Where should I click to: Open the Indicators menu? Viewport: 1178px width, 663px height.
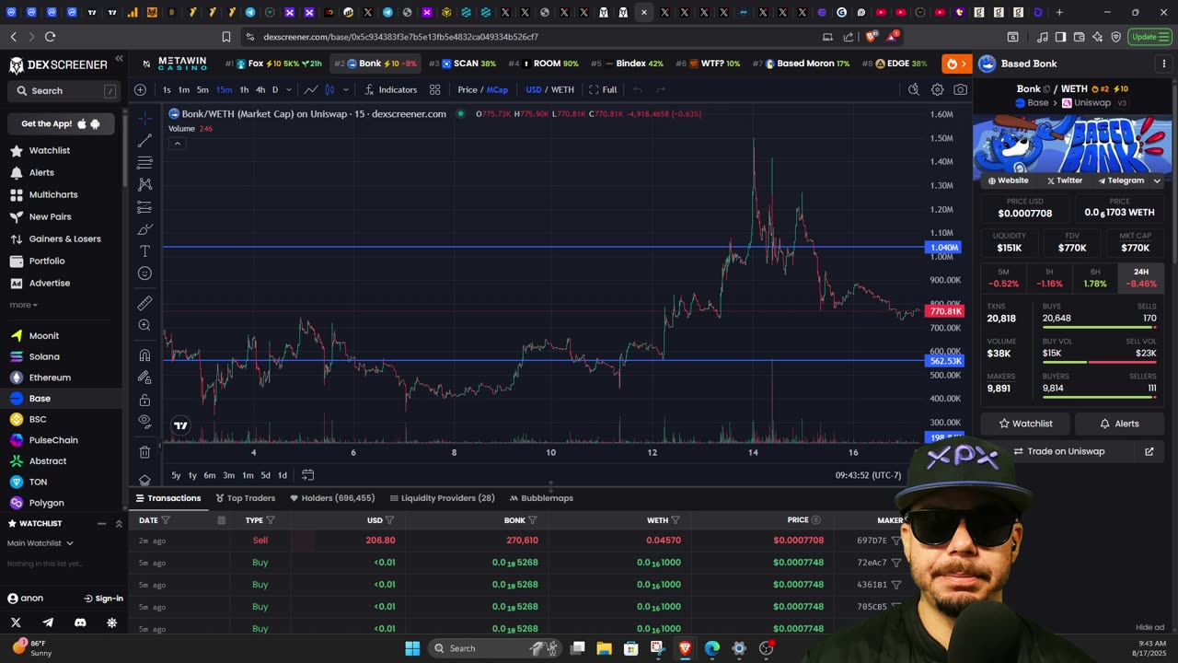pyautogui.click(x=390, y=89)
